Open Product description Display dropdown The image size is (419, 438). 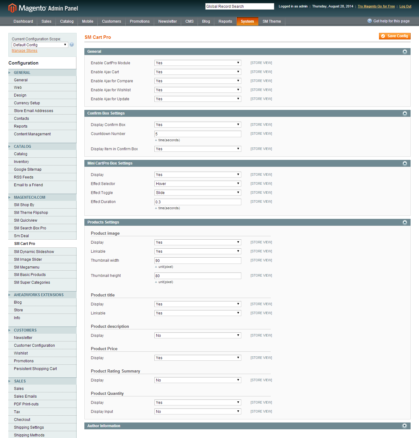tap(198, 336)
